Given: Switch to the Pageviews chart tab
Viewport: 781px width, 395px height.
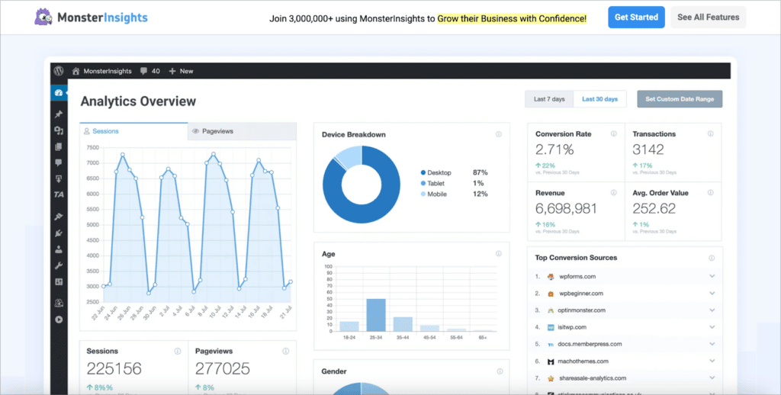Looking at the screenshot, I should [242, 131].
